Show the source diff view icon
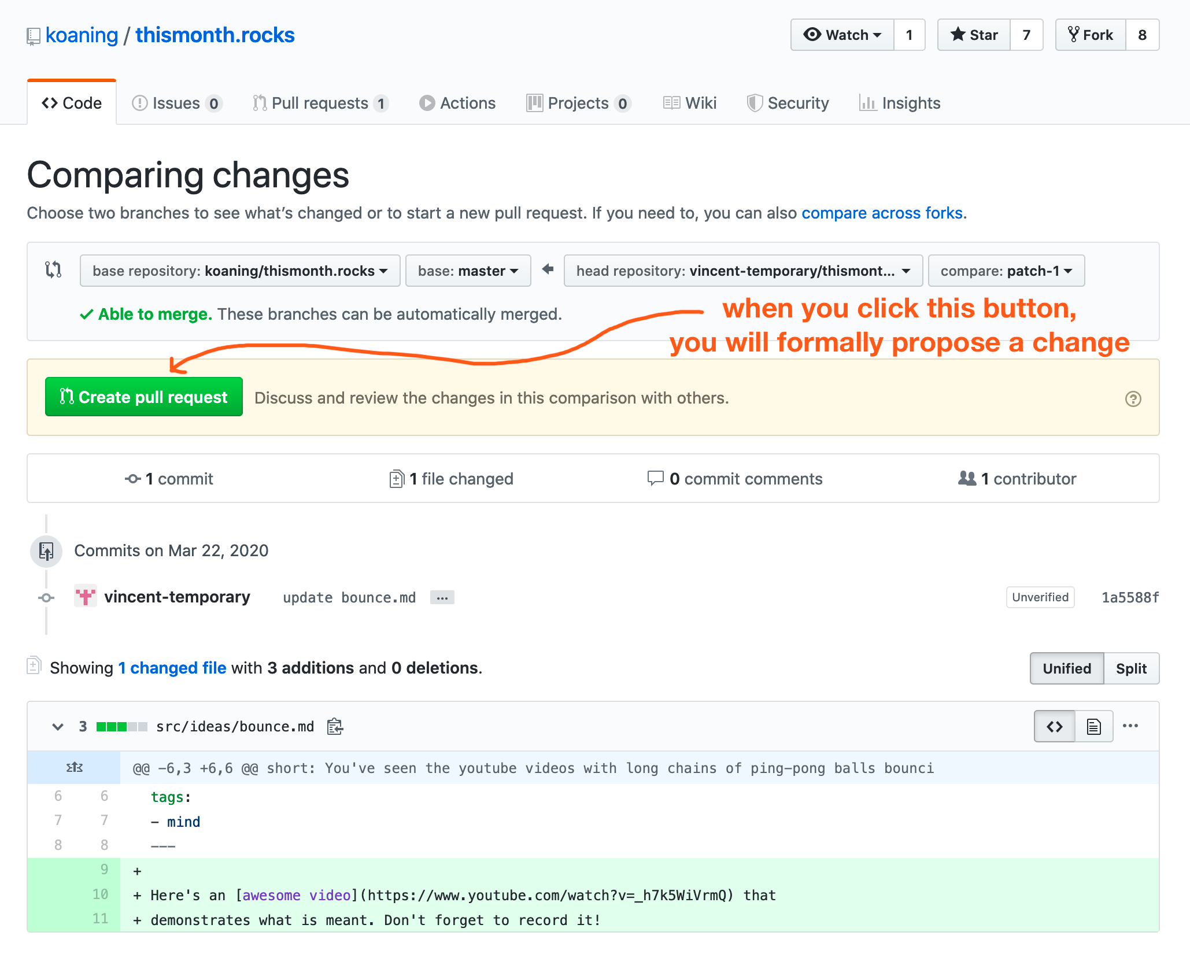This screenshot has height=969, width=1190. click(1054, 726)
